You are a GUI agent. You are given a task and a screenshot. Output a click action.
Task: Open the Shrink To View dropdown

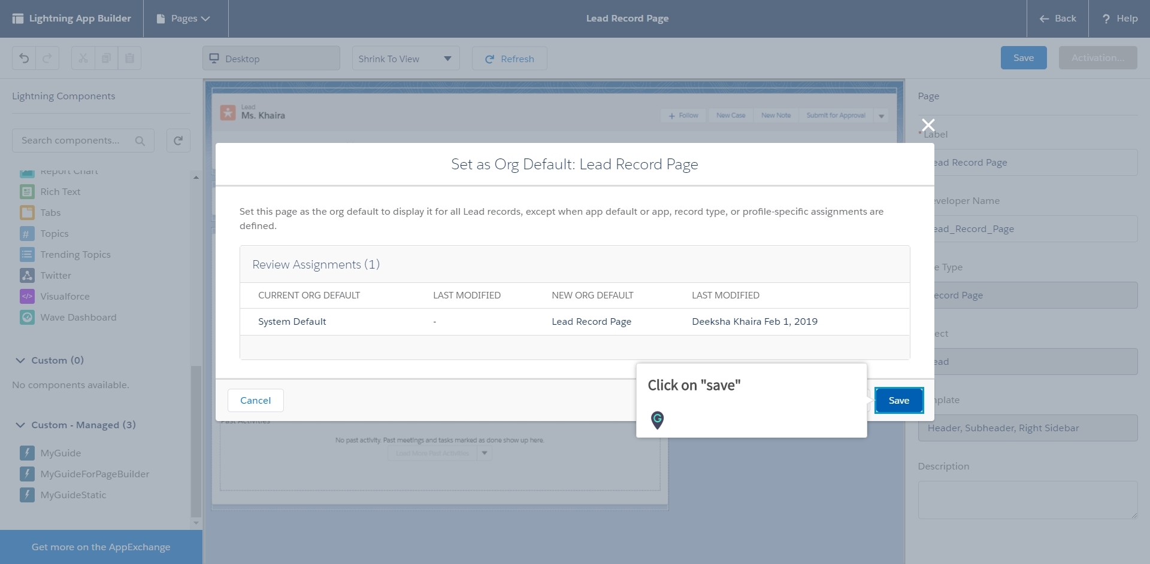pyautogui.click(x=405, y=58)
